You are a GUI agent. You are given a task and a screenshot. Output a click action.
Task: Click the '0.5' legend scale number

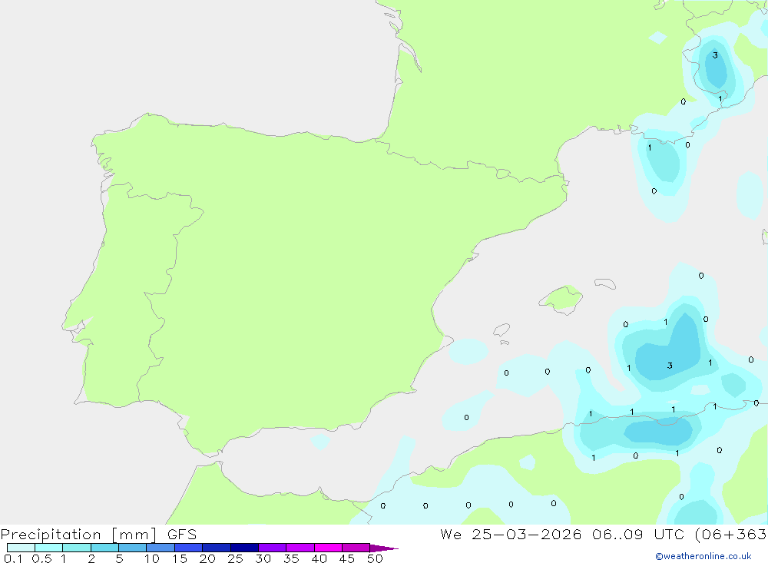[41, 558]
